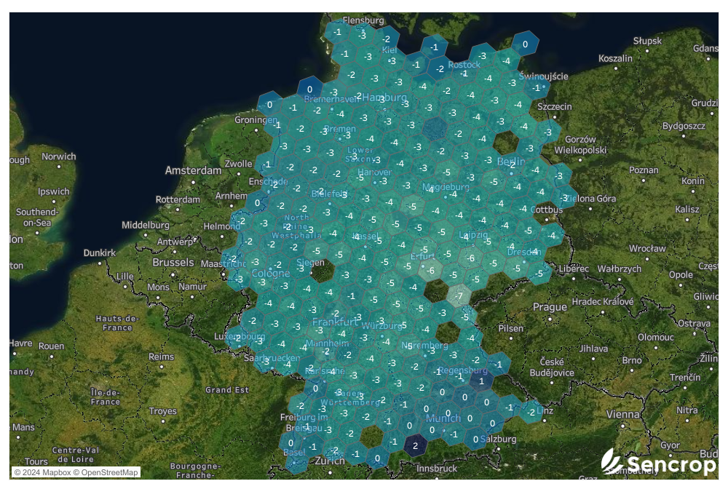The width and height of the screenshot is (728, 489).
Task: Click the Dresden label on the map
Action: tap(523, 253)
